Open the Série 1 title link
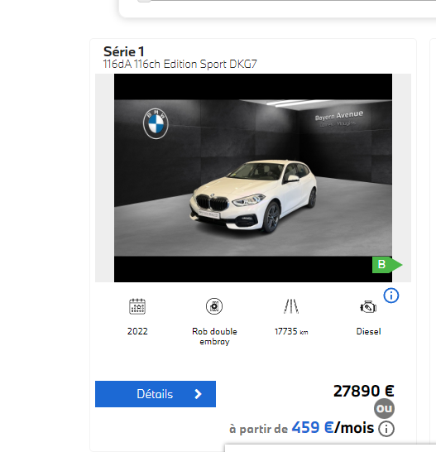 click(x=123, y=51)
